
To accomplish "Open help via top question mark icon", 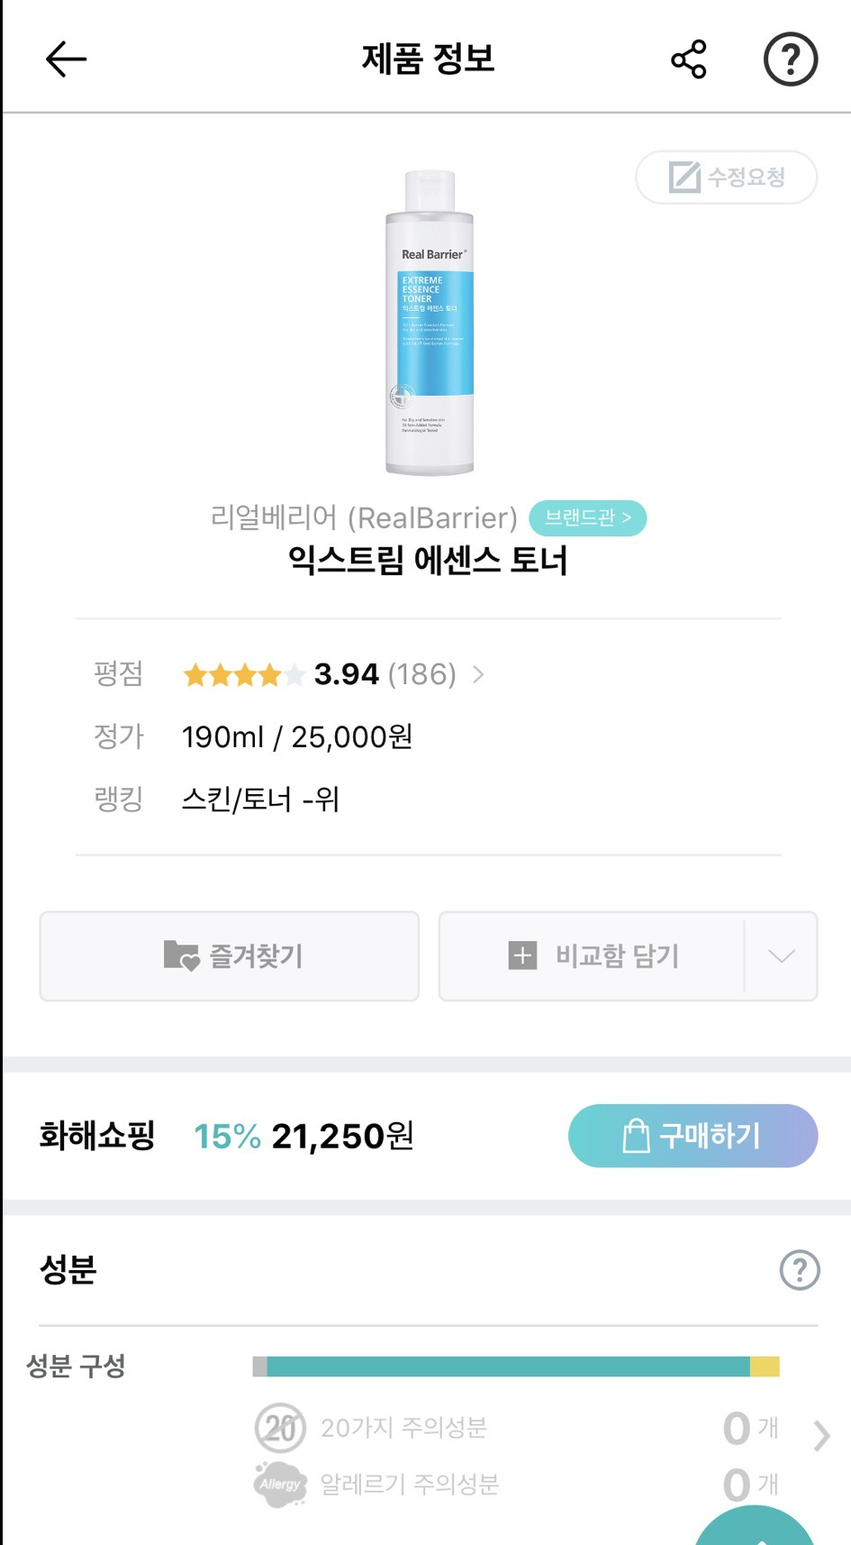I will click(790, 59).
